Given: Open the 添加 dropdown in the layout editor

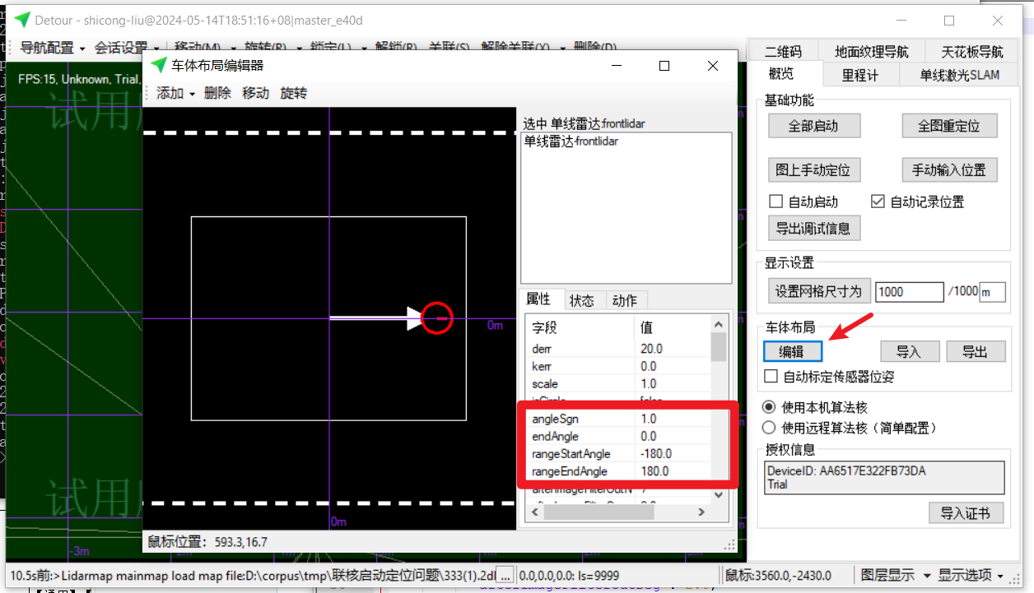Looking at the screenshot, I should [175, 93].
